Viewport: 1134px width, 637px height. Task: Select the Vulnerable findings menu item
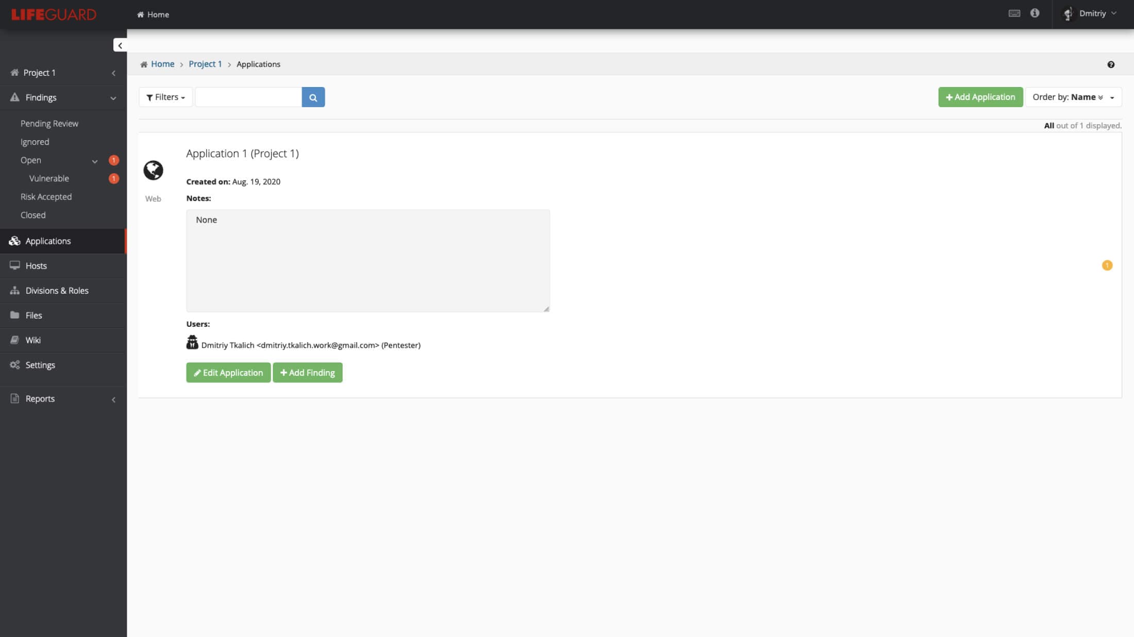coord(49,178)
